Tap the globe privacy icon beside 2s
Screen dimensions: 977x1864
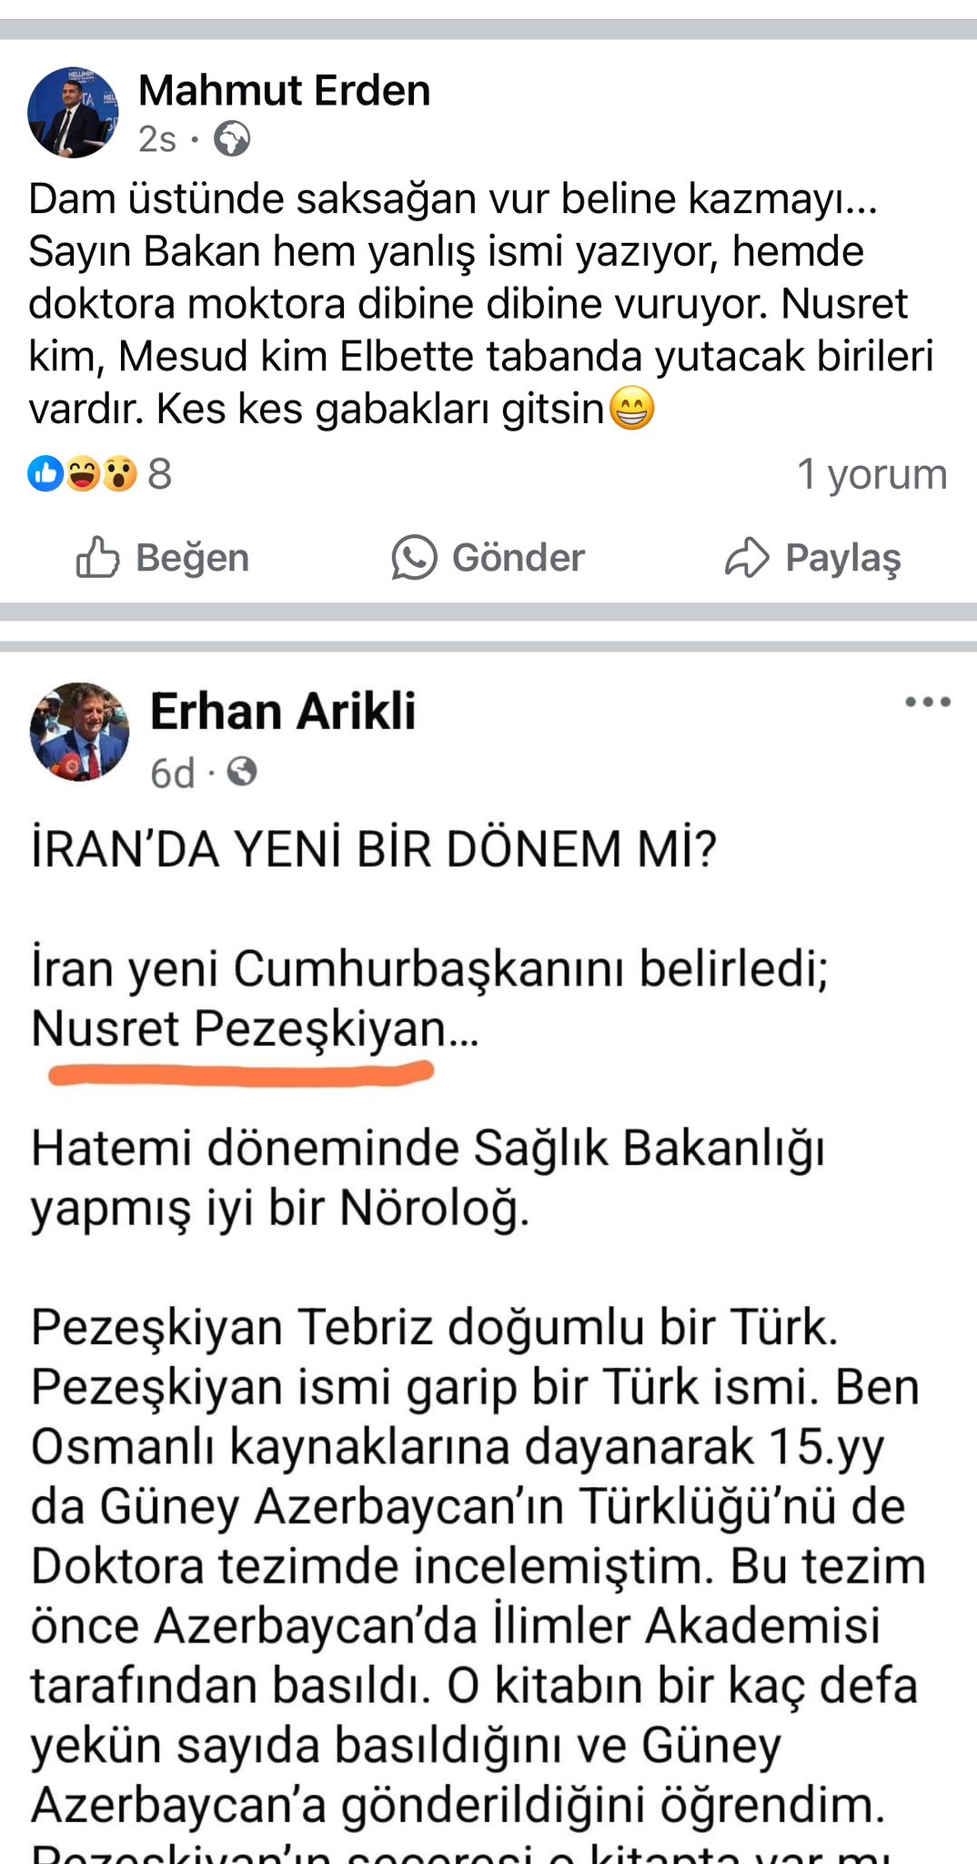(x=232, y=139)
